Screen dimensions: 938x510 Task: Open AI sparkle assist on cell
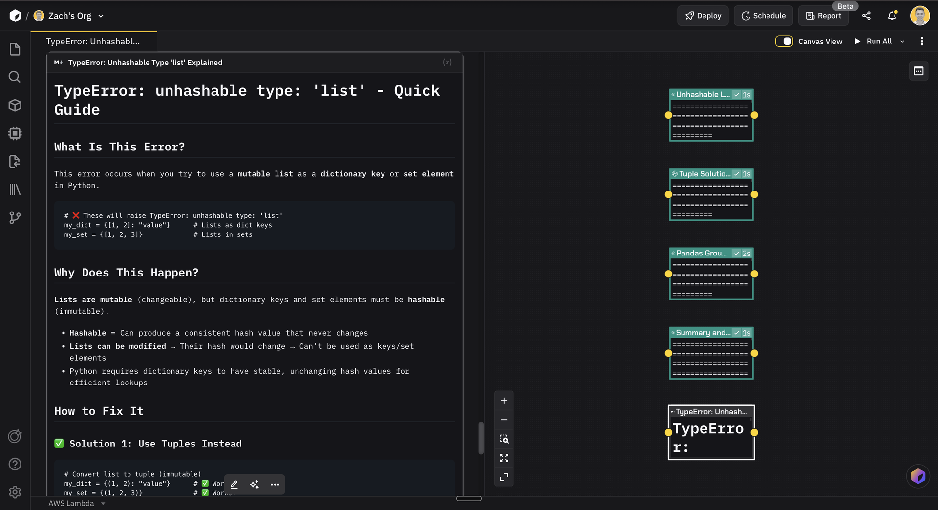[255, 485]
